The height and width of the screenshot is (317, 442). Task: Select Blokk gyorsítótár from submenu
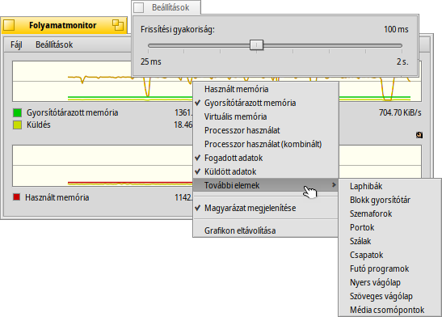point(389,200)
